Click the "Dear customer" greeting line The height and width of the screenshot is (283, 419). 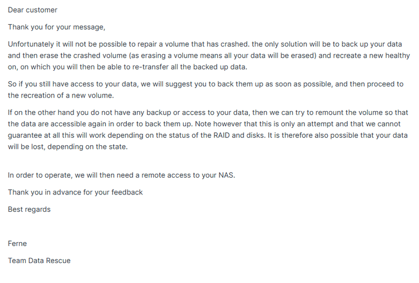[x=32, y=10]
